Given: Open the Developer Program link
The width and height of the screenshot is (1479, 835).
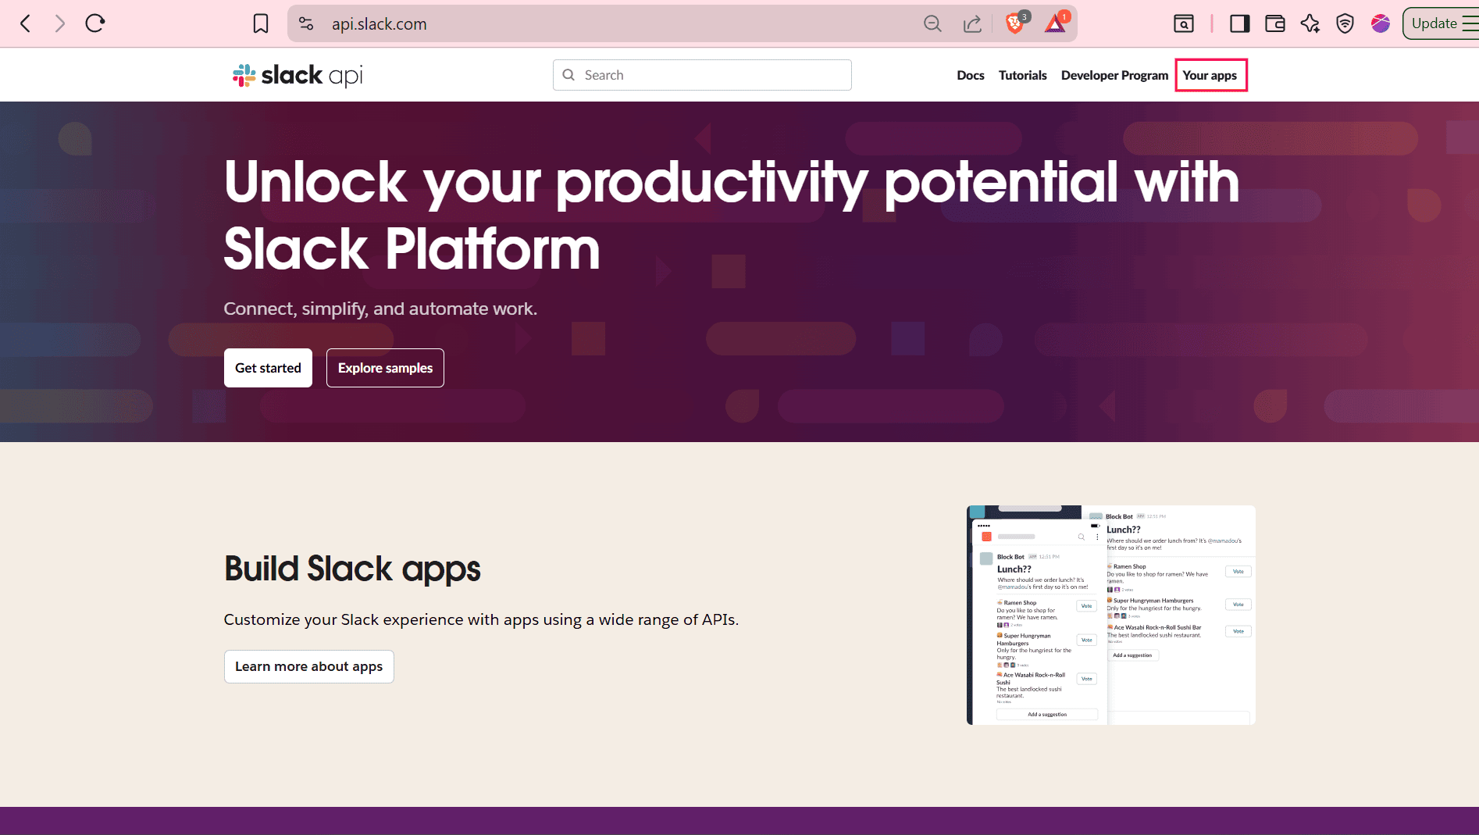Looking at the screenshot, I should [1114, 75].
